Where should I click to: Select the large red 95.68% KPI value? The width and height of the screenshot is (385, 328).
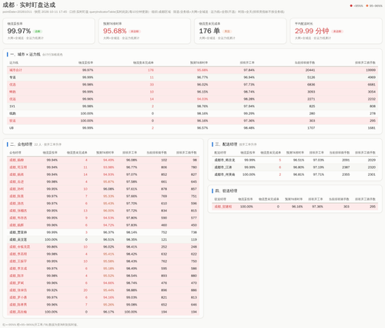(x=115, y=31)
